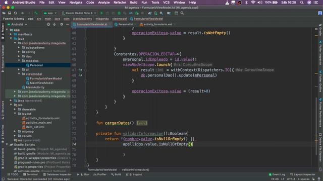The width and height of the screenshot is (323, 181).
Task: Open the app run configuration dropdown
Action: [x=50, y=13]
